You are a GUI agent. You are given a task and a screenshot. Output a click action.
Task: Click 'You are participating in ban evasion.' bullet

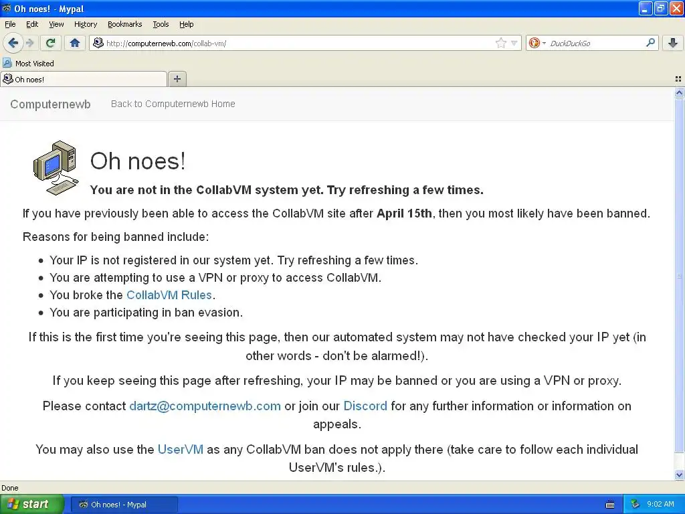(x=146, y=313)
